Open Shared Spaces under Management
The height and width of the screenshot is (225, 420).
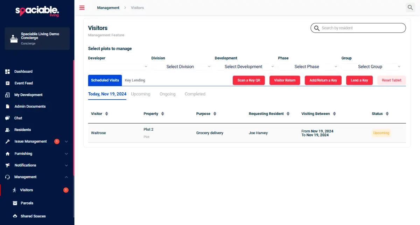tap(33, 216)
